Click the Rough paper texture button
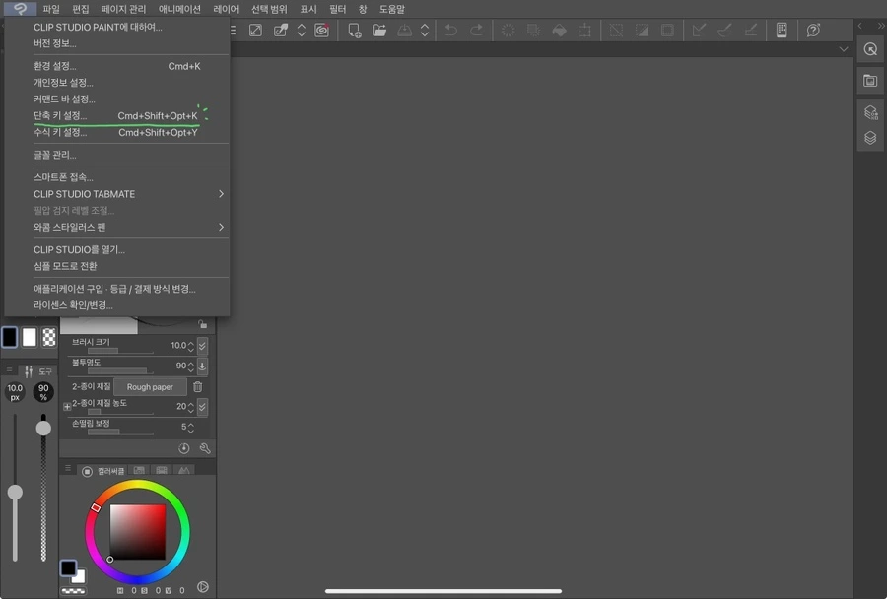 (150, 387)
